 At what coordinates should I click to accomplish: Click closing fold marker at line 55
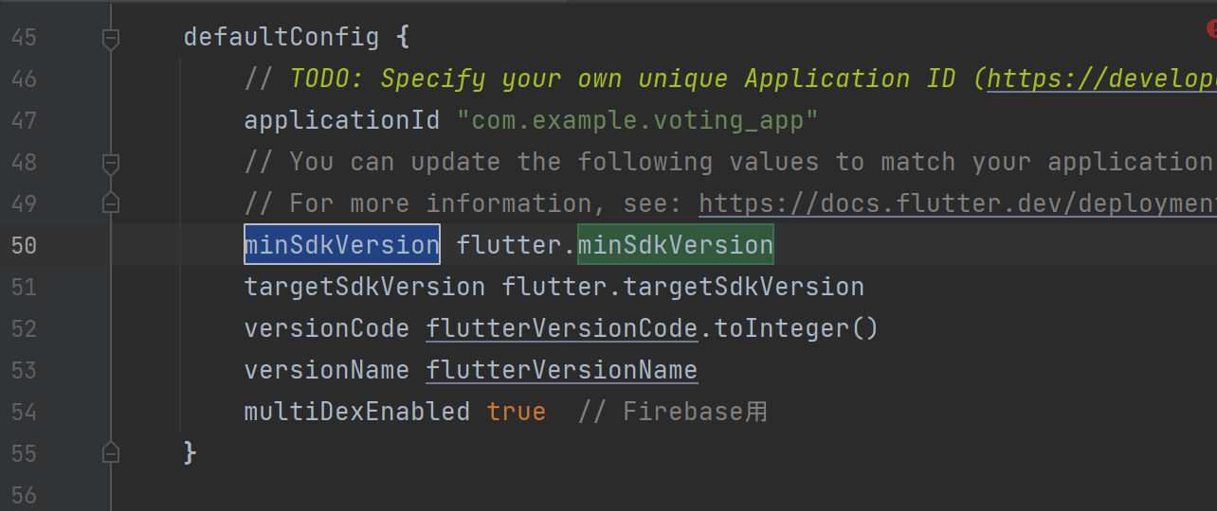[x=111, y=451]
